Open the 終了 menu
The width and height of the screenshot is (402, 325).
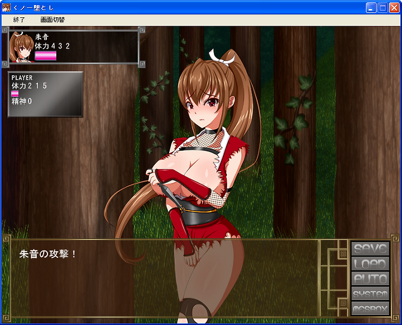pyautogui.click(x=19, y=20)
